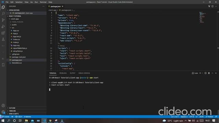Expand the Timeline section
This screenshot has width=219, height=123.
(x=27, y=111)
